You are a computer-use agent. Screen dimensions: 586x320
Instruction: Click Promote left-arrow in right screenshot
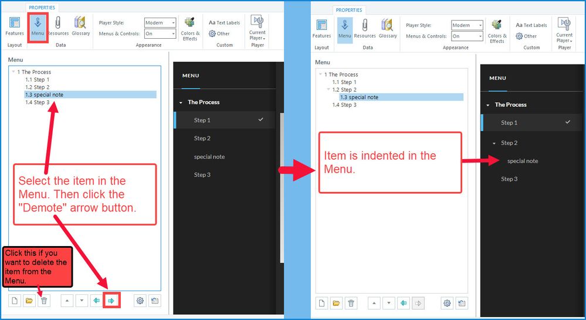tap(404, 303)
